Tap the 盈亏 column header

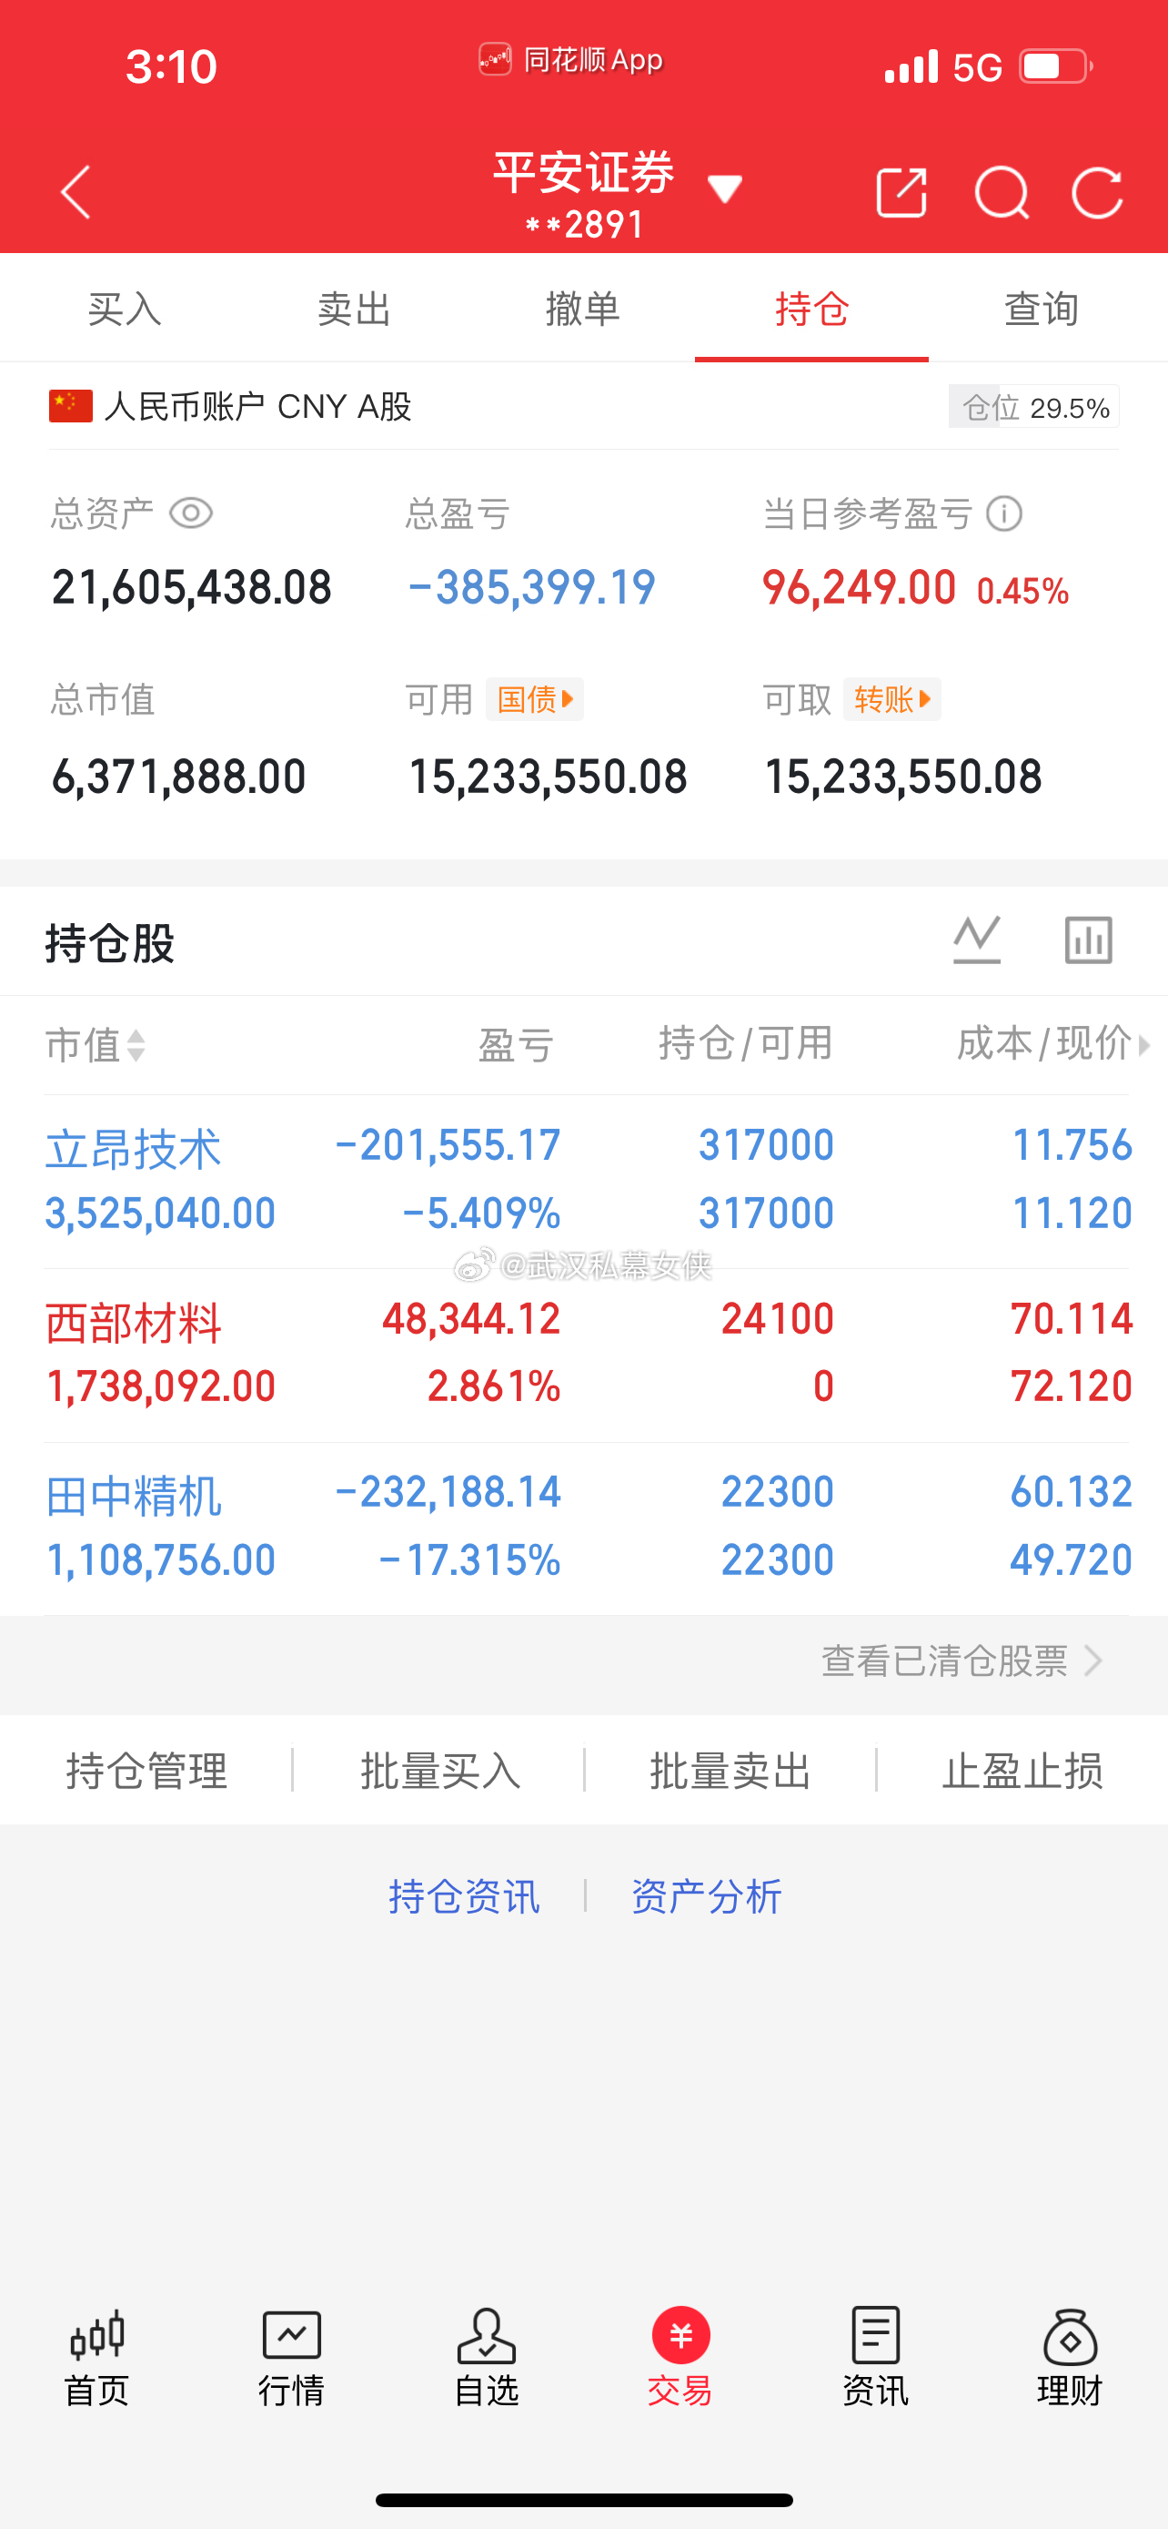(516, 1044)
